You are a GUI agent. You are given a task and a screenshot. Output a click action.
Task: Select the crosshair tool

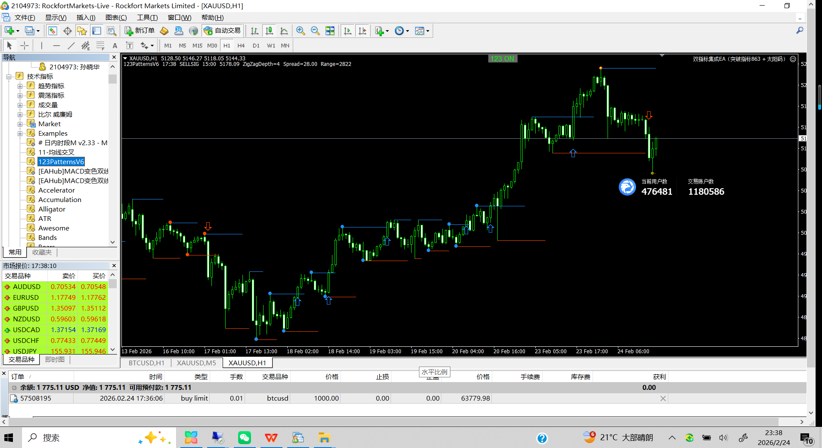coord(25,45)
